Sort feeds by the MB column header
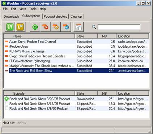153x134 pixels. click(x=107, y=36)
